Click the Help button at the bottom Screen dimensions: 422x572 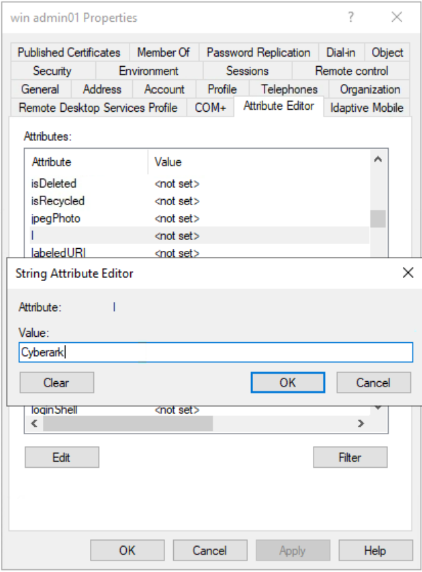374,550
